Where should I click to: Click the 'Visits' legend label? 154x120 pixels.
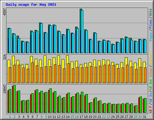(x=150, y=59)
